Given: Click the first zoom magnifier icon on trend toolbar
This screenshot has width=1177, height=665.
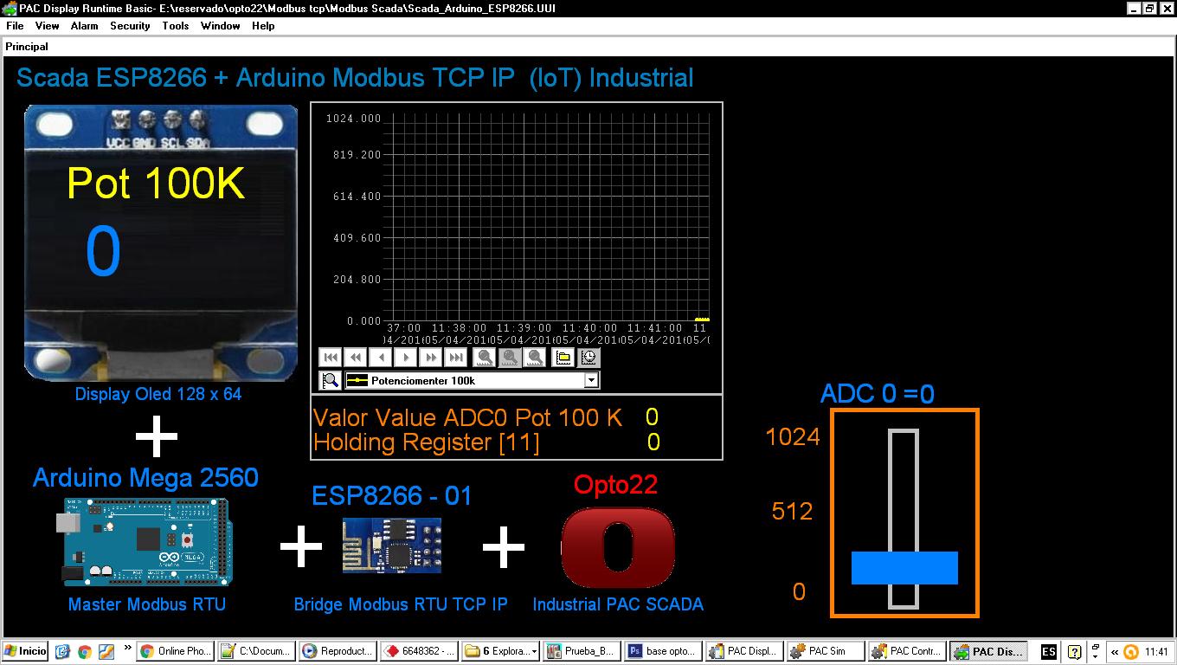Looking at the screenshot, I should (x=486, y=357).
